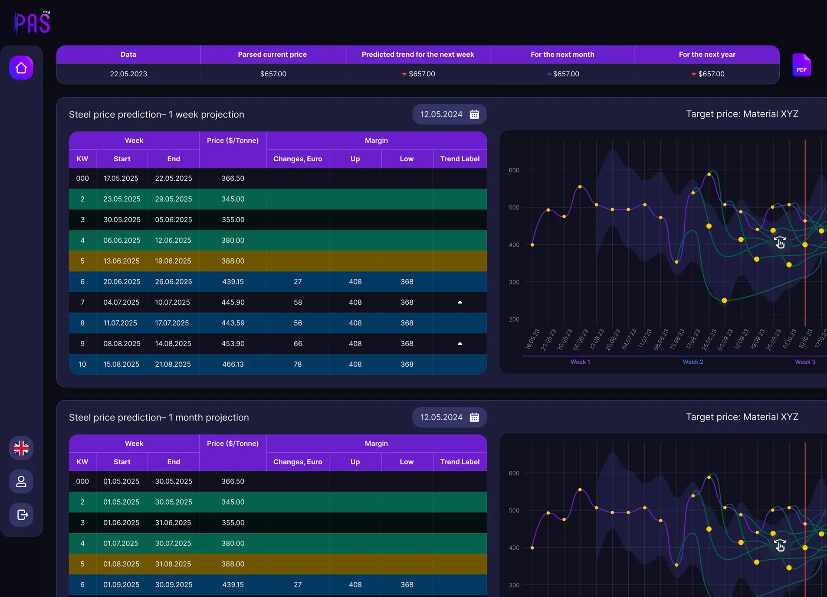The height and width of the screenshot is (597, 827).
Task: Click weekly table 'KW' column header
Action: [x=82, y=159]
